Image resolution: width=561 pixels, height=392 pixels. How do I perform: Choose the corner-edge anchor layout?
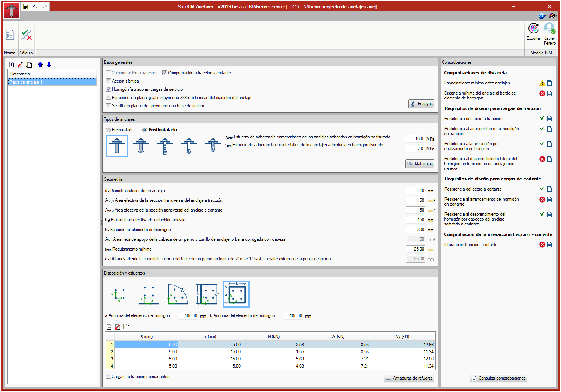click(x=178, y=294)
